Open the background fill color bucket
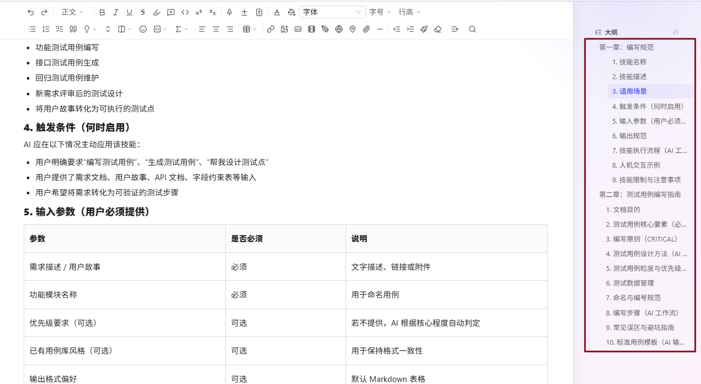The width and height of the screenshot is (701, 384). (x=291, y=12)
